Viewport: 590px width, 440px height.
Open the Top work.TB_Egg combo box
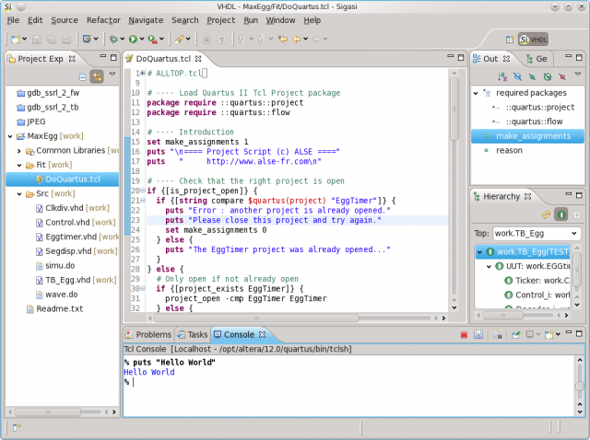[537, 233]
